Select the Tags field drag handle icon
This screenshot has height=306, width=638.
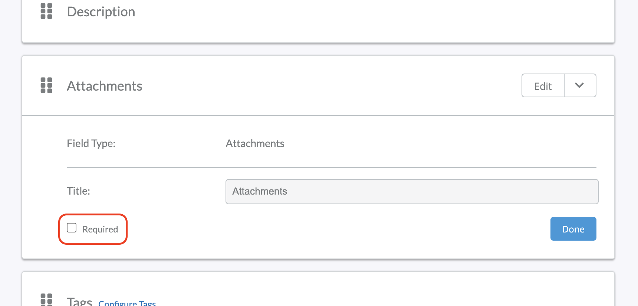46,300
